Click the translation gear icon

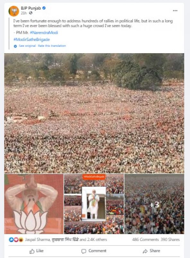click(15, 46)
